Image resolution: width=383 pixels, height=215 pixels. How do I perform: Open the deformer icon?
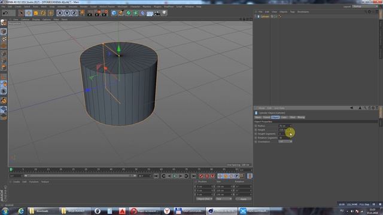(142, 13)
